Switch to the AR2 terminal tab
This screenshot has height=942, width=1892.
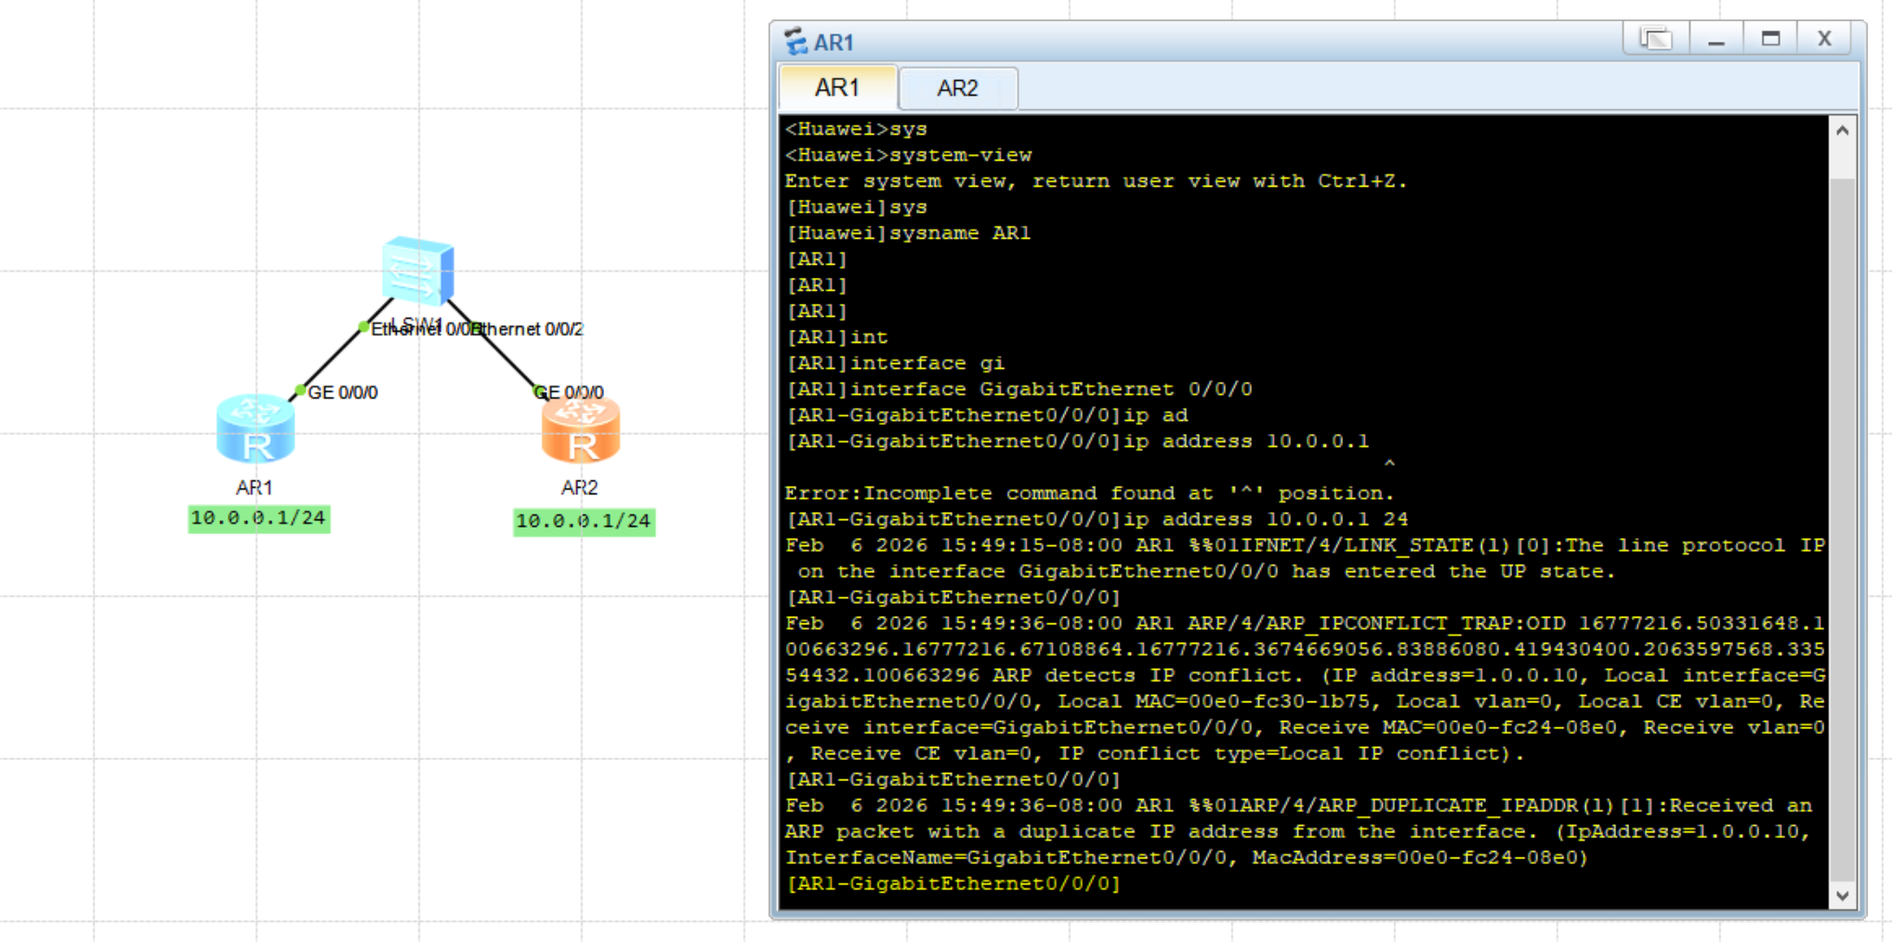(957, 88)
